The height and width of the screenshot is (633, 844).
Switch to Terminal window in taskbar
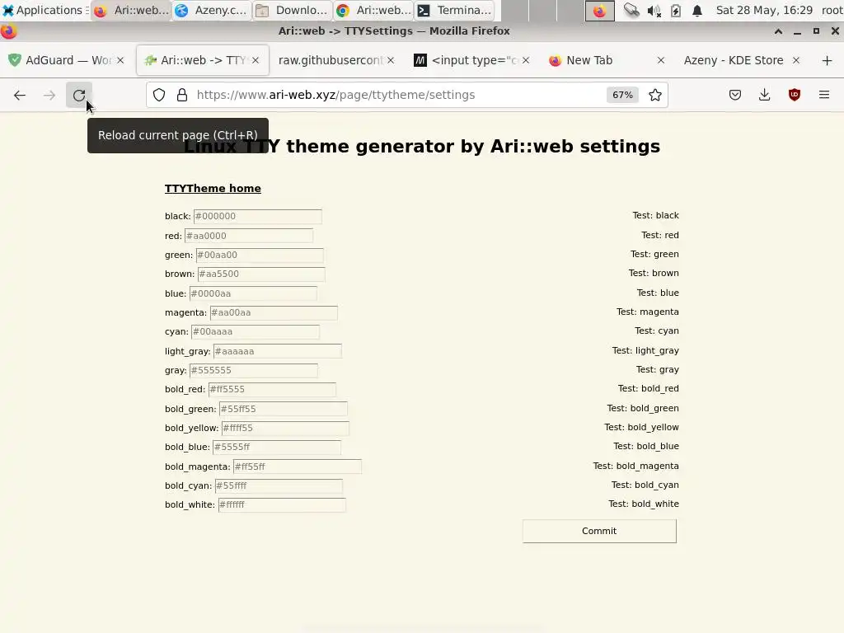pos(455,10)
